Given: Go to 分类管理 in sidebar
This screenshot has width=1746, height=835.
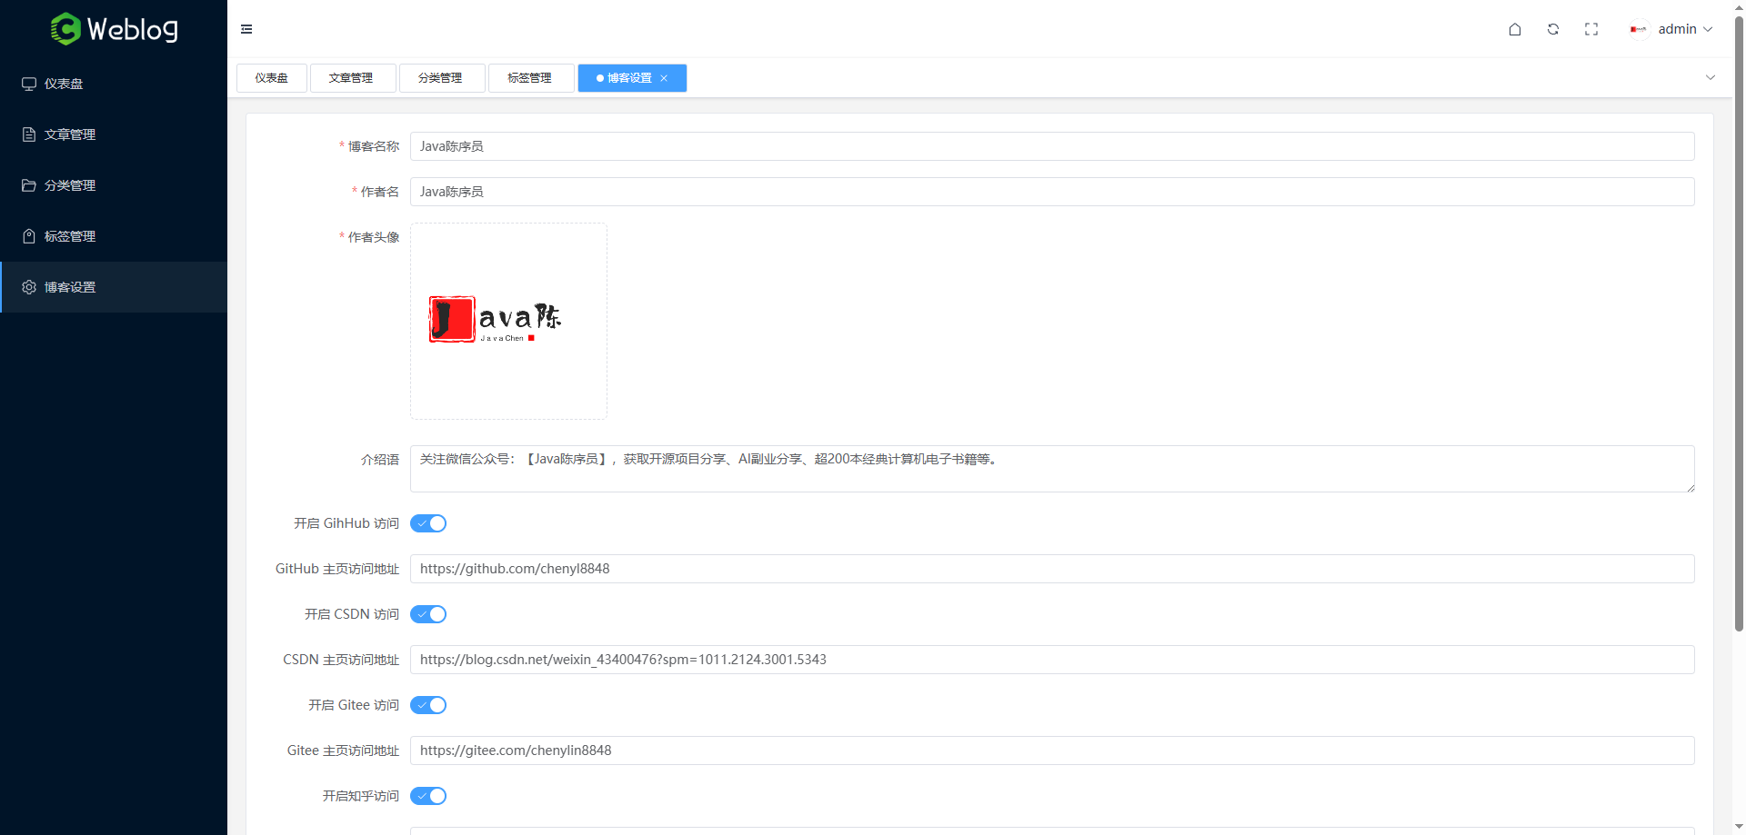Looking at the screenshot, I should coord(70,185).
